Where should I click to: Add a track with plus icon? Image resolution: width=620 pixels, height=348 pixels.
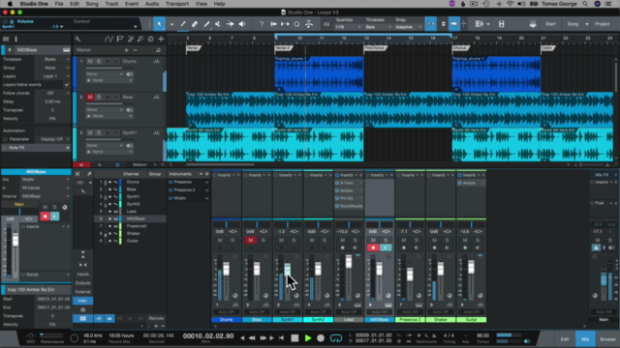[x=161, y=39]
